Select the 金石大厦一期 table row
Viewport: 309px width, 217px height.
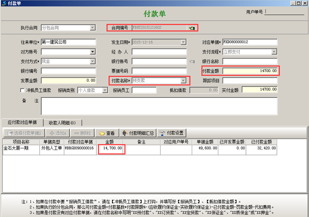coord(21,148)
